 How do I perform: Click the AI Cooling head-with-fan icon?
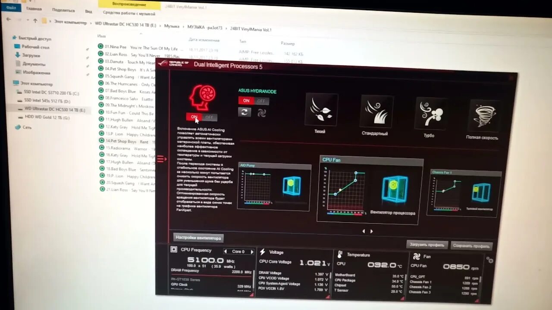(x=203, y=97)
